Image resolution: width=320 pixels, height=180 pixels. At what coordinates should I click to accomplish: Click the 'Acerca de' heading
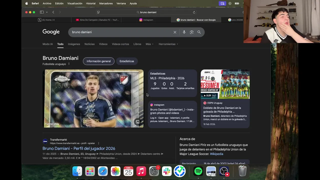[187, 139]
